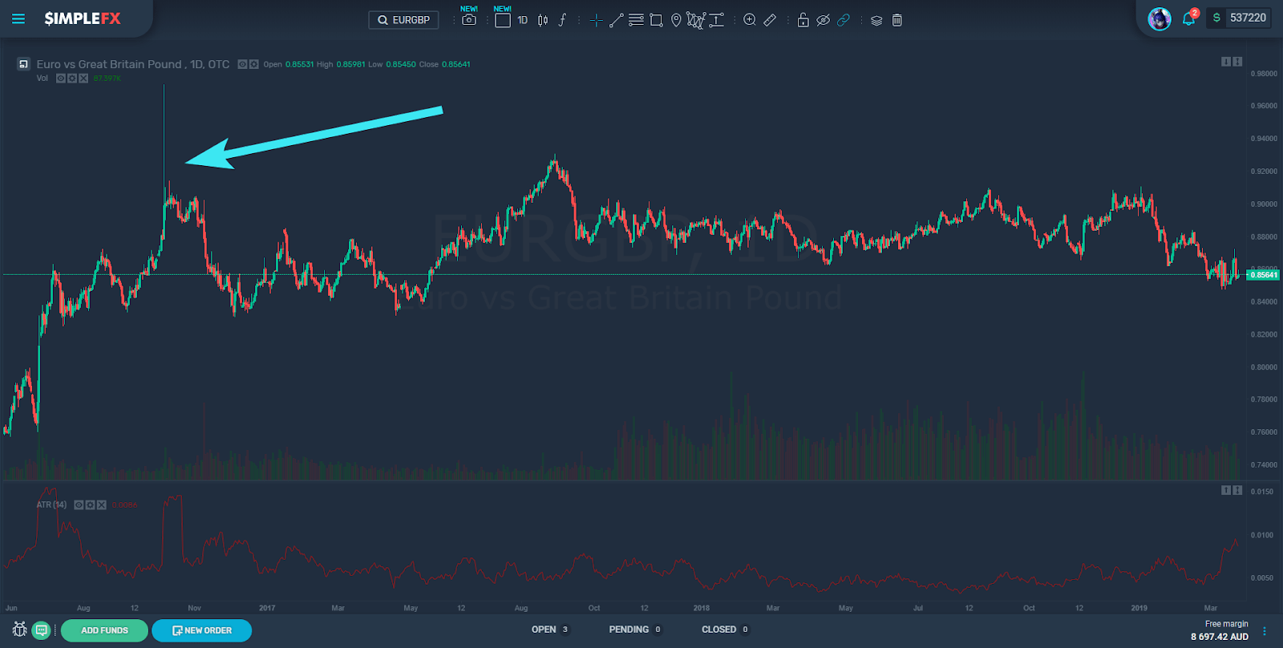The image size is (1283, 648).
Task: Open the indicators function icon
Action: point(562,20)
